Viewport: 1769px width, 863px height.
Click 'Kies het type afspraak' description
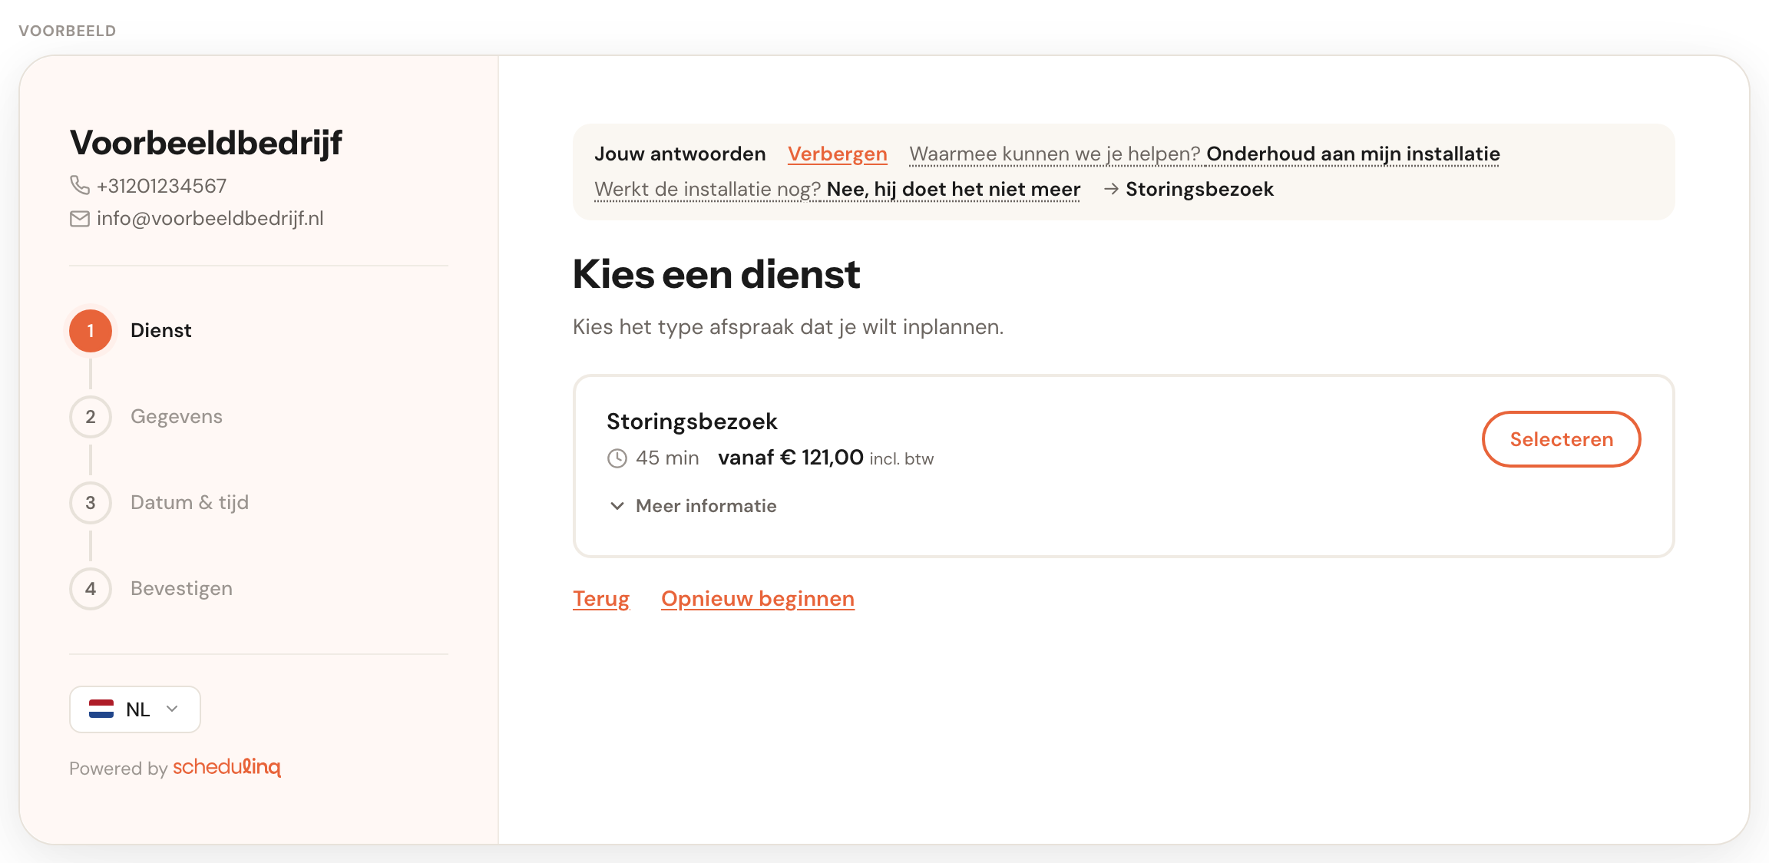[x=788, y=327]
